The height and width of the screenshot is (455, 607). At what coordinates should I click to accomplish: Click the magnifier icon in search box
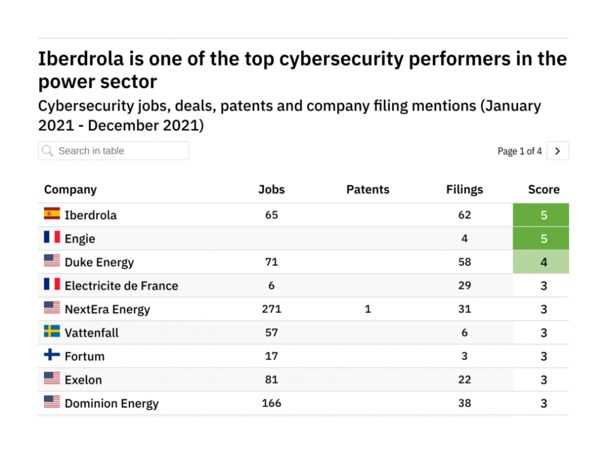pyautogui.click(x=48, y=151)
